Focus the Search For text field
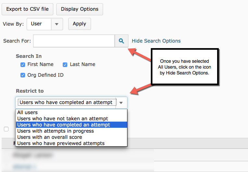The width and height of the screenshot is (248, 172). [x=74, y=41]
